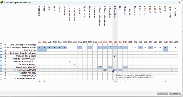Expand the Ghis Triomphe BIBENE BANGA row

1,48
